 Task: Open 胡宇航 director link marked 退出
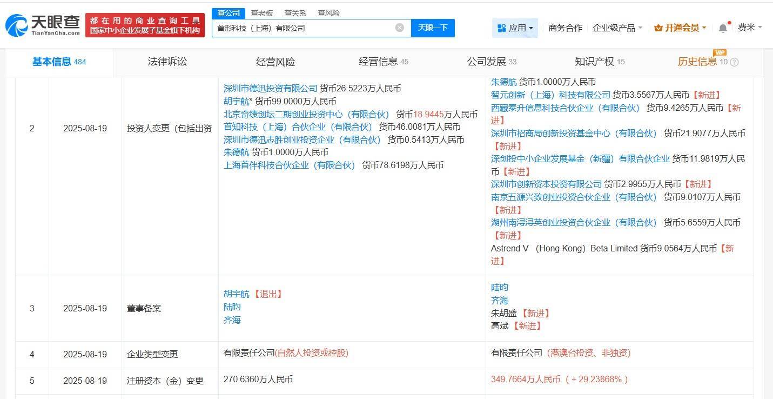[x=237, y=294]
